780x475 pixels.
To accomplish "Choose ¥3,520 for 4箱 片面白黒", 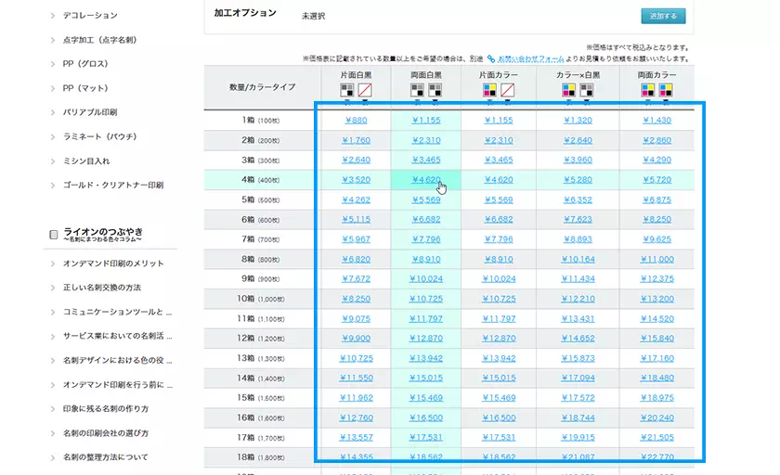I will [x=357, y=180].
